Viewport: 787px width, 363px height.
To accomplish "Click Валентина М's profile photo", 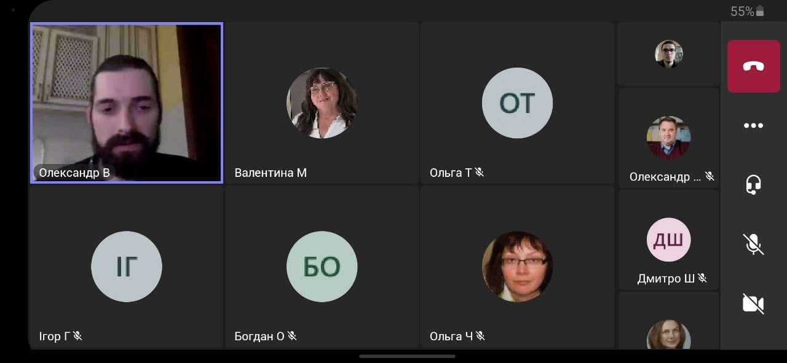I will pos(322,103).
